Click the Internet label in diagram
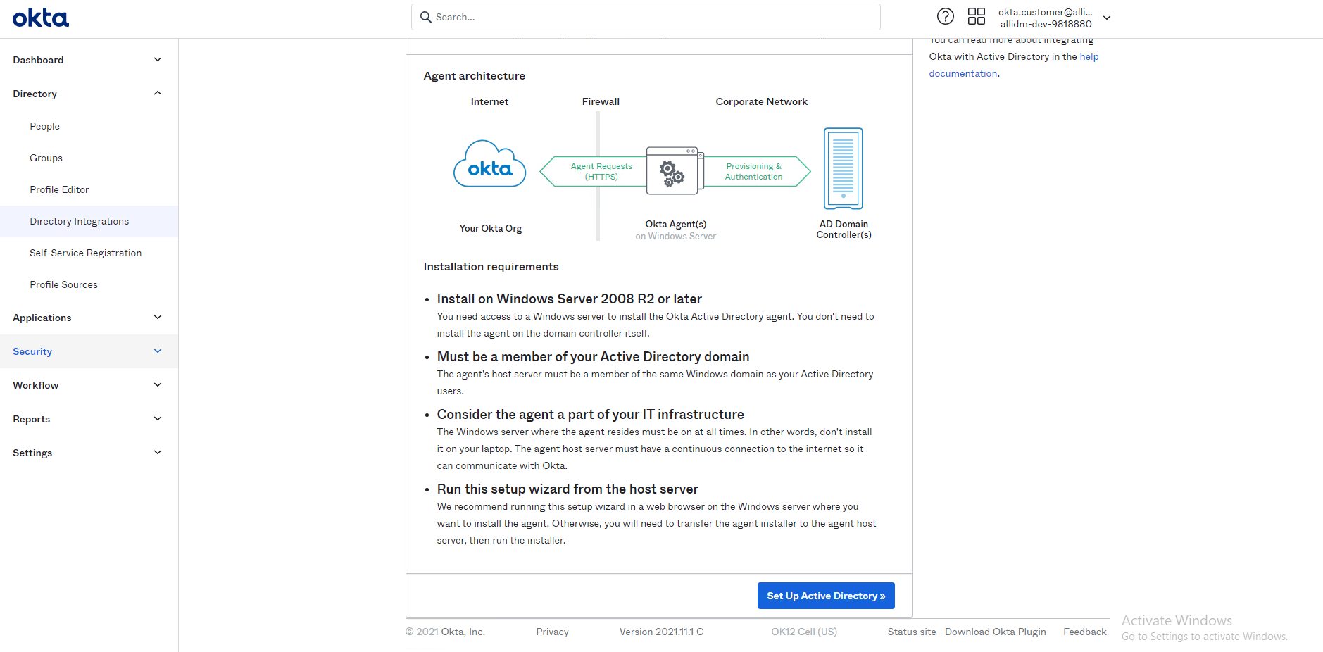The height and width of the screenshot is (652, 1323). 489,101
